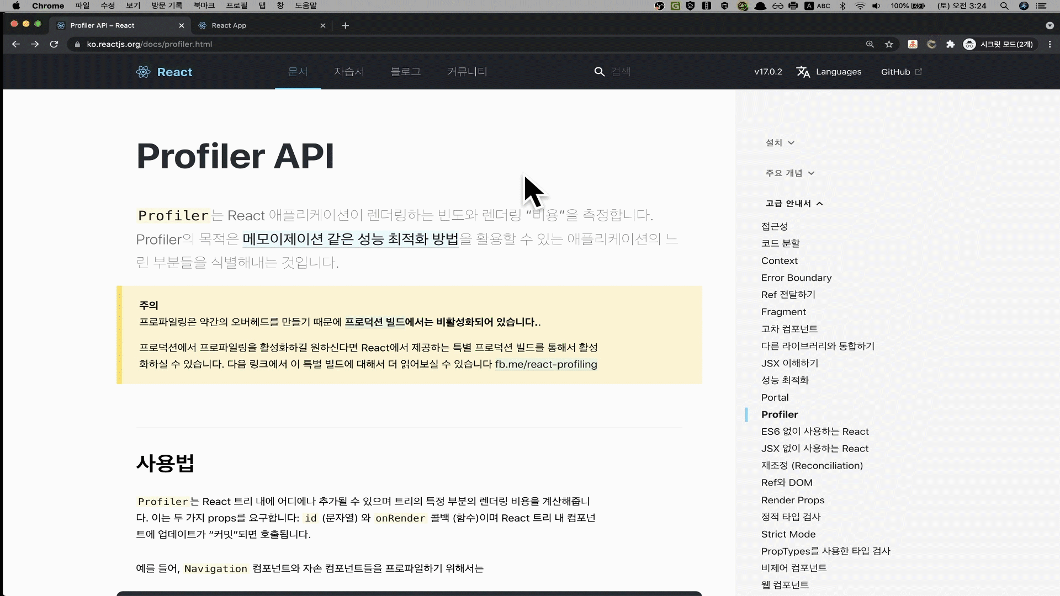1060x596 pixels.
Task: Expand the 주요 개념 sidebar section
Action: pos(790,173)
